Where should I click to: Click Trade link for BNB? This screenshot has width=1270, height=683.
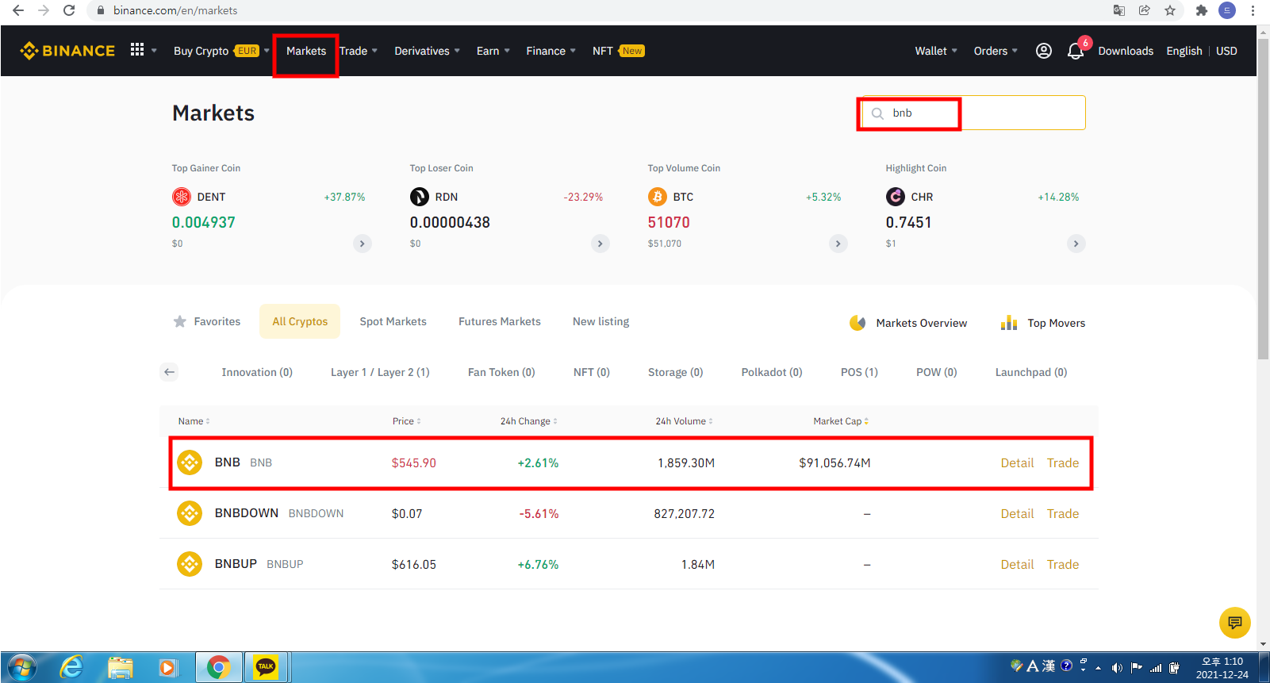(1063, 463)
